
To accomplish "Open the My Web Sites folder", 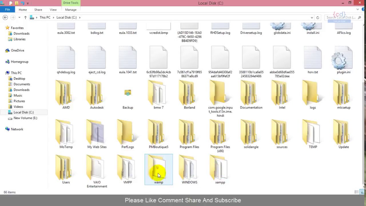I will (x=97, y=134).
